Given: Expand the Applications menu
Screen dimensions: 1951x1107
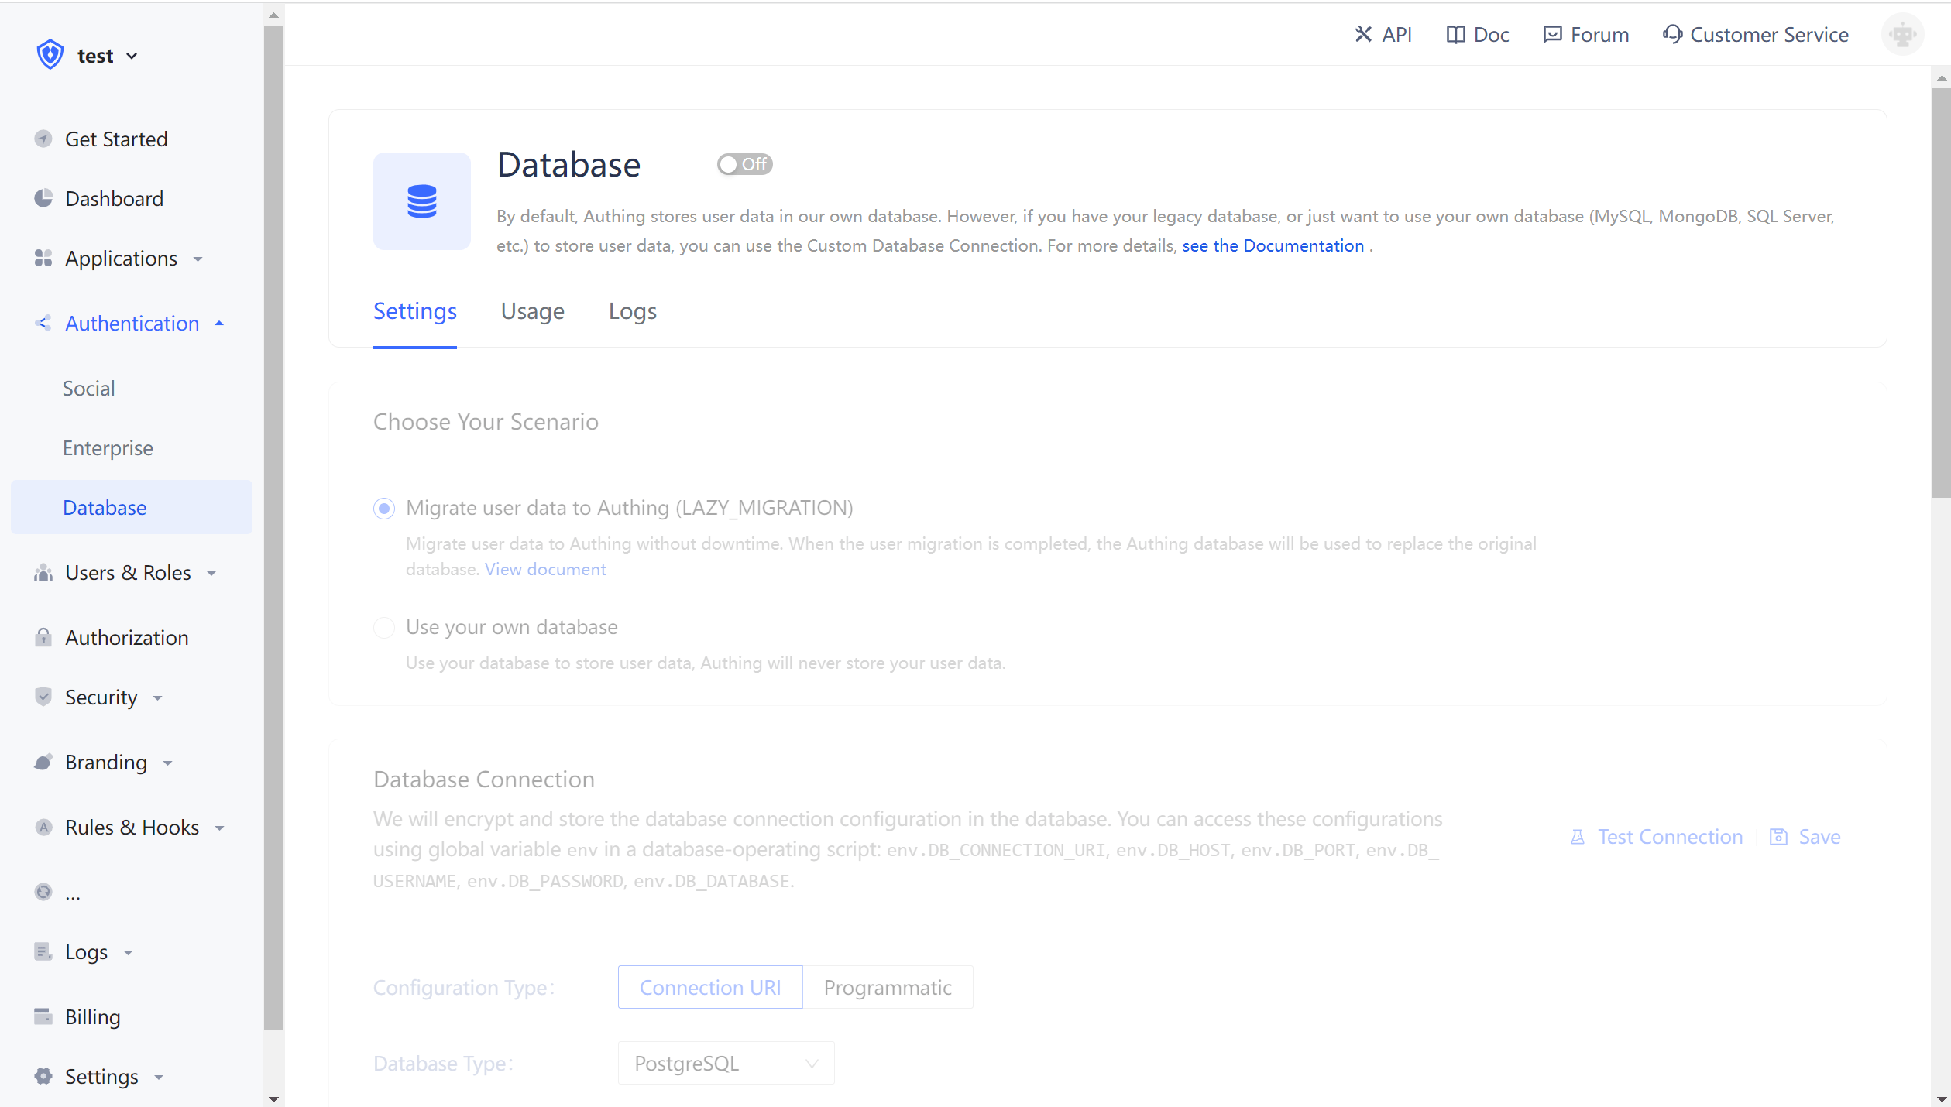Looking at the screenshot, I should pos(199,259).
